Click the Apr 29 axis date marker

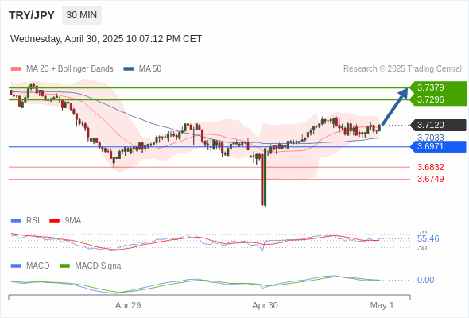(x=128, y=305)
